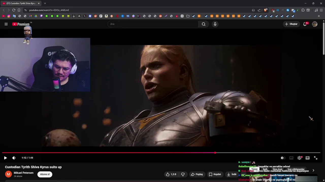325x182 pixels.
Task: Click the progress bar scrubber handle
Action: click(215, 153)
